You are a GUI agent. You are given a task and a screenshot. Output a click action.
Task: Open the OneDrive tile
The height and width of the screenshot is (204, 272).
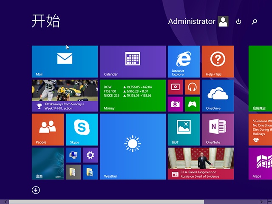click(x=218, y=95)
